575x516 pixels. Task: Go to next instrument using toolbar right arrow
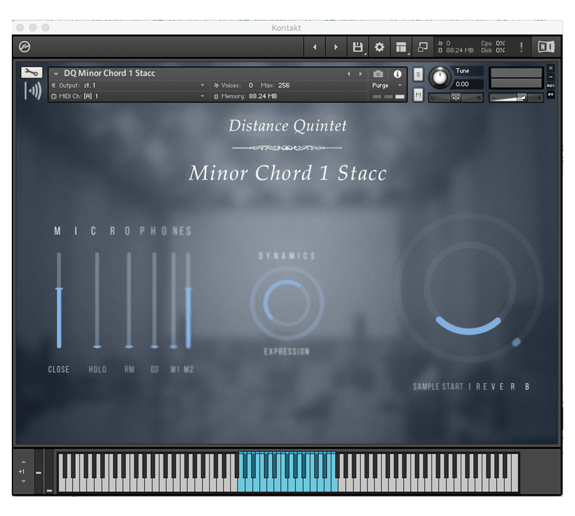(x=336, y=47)
